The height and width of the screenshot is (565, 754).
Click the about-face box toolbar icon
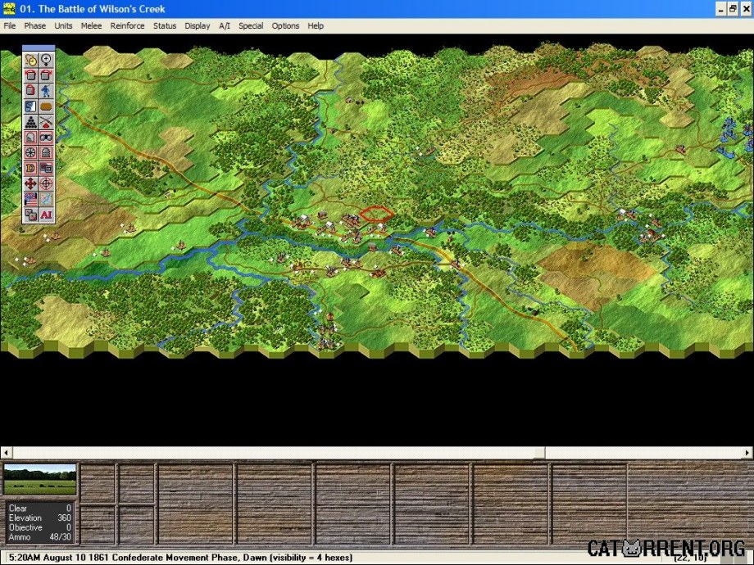(31, 91)
